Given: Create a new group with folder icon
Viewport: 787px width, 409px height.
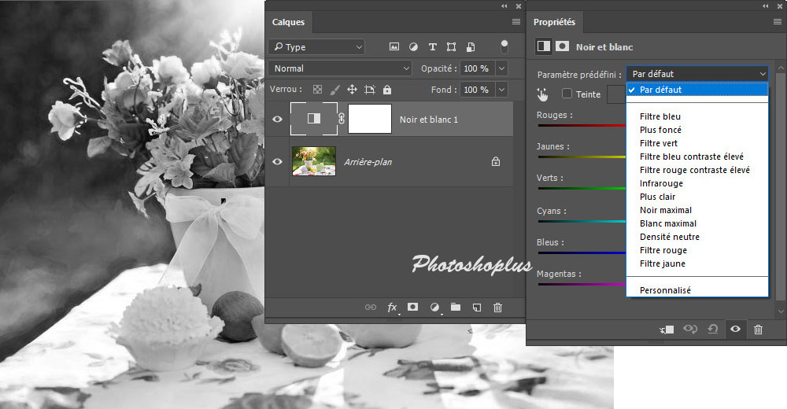Looking at the screenshot, I should [455, 308].
